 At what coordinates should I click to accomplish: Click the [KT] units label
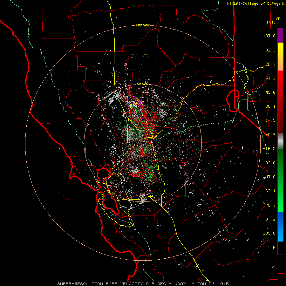point(271,22)
